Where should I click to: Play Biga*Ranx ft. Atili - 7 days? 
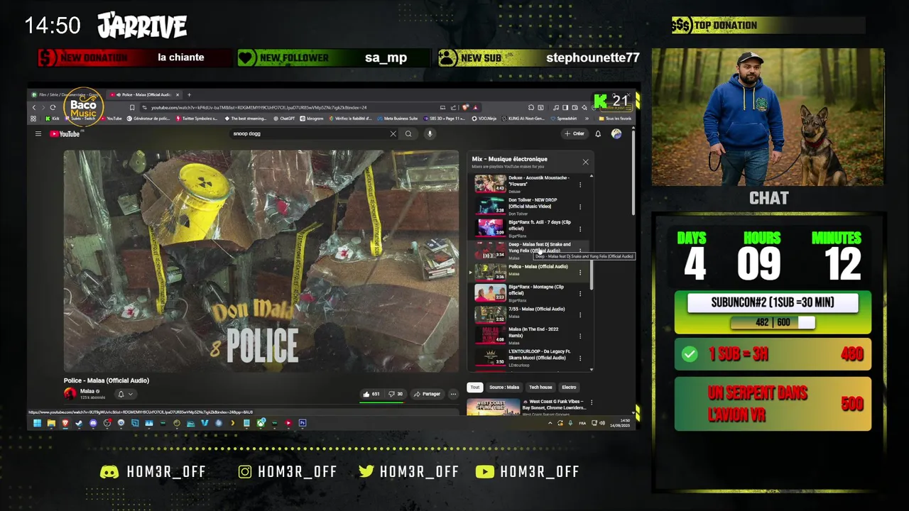[x=527, y=229]
